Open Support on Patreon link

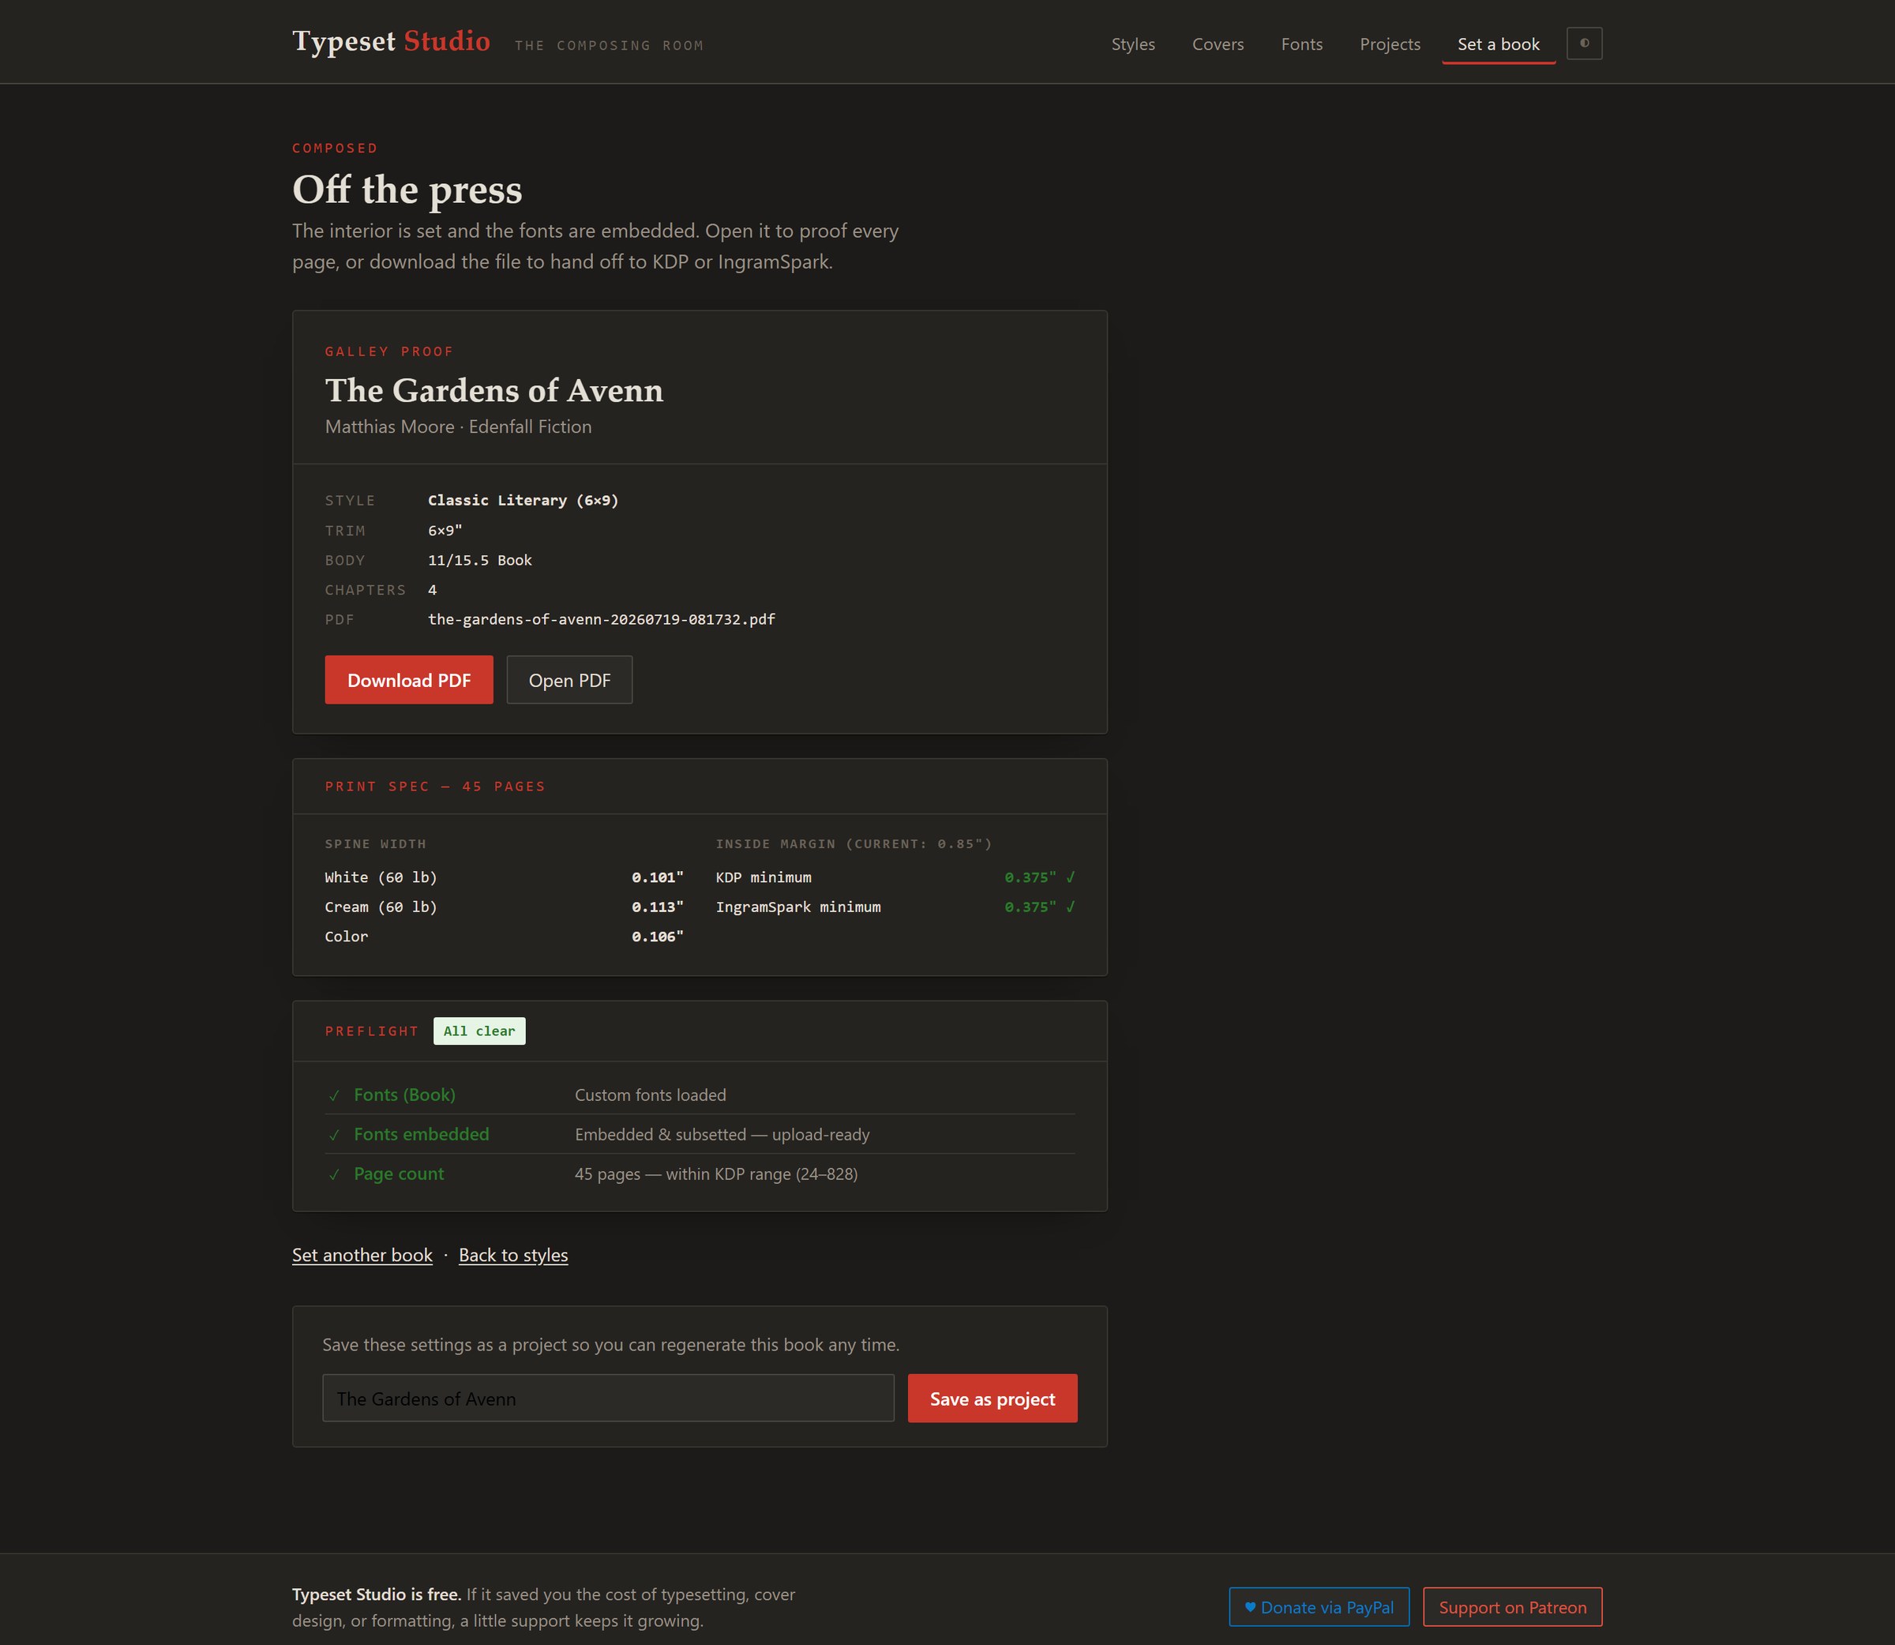click(1512, 1606)
